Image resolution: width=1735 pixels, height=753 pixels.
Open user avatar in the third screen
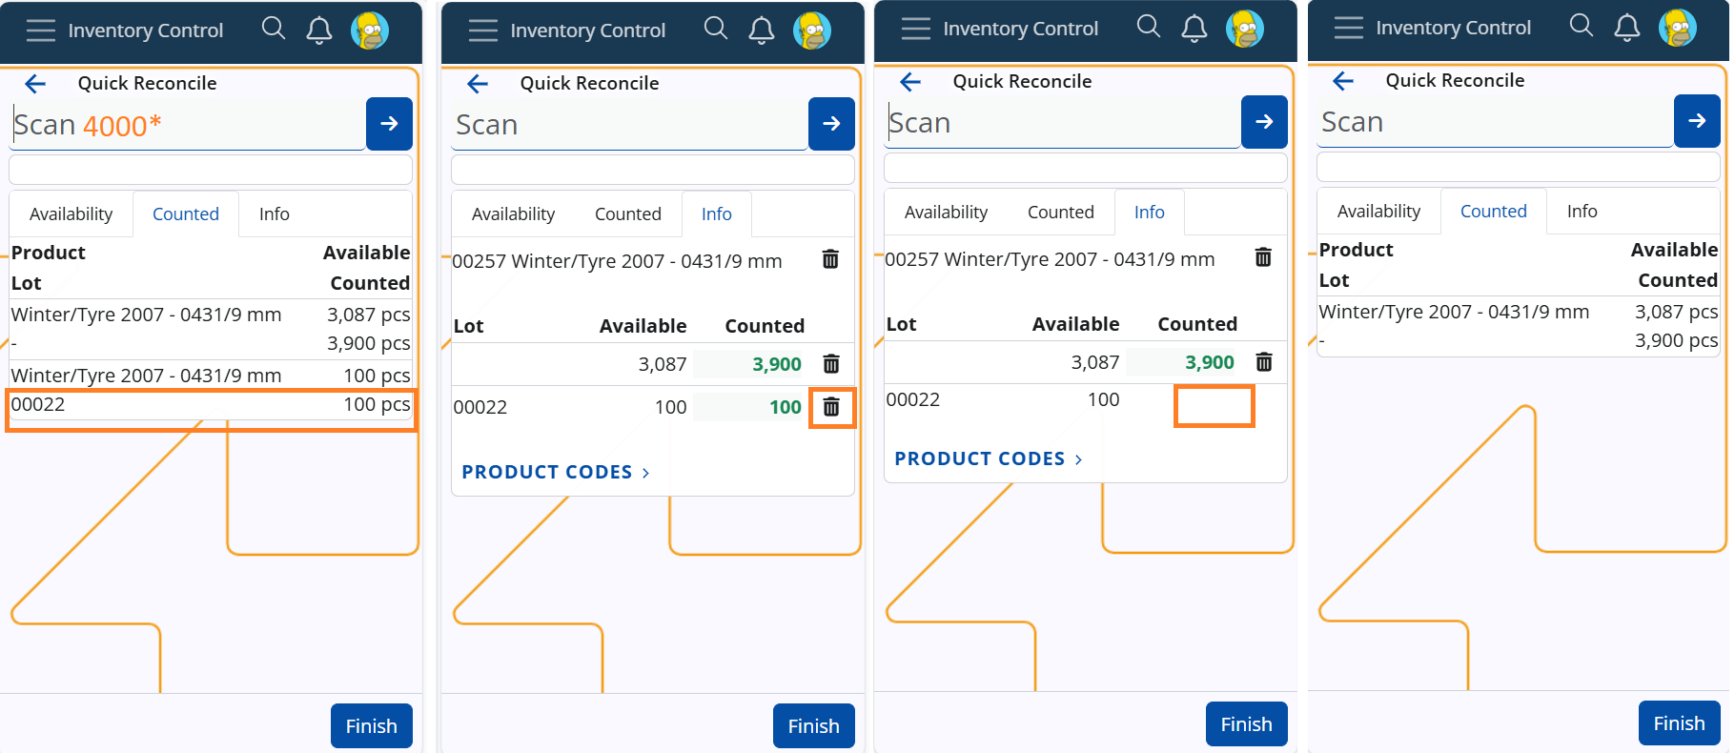[1245, 29]
